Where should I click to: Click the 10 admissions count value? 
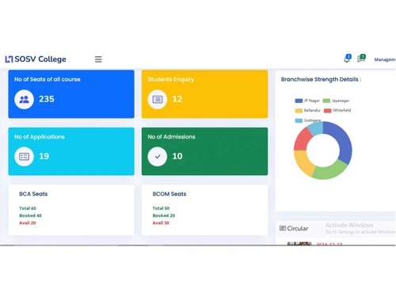click(x=177, y=156)
